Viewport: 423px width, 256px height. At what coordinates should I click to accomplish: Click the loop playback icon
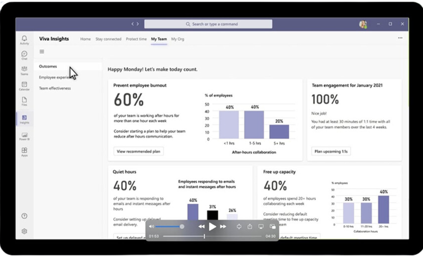click(239, 227)
